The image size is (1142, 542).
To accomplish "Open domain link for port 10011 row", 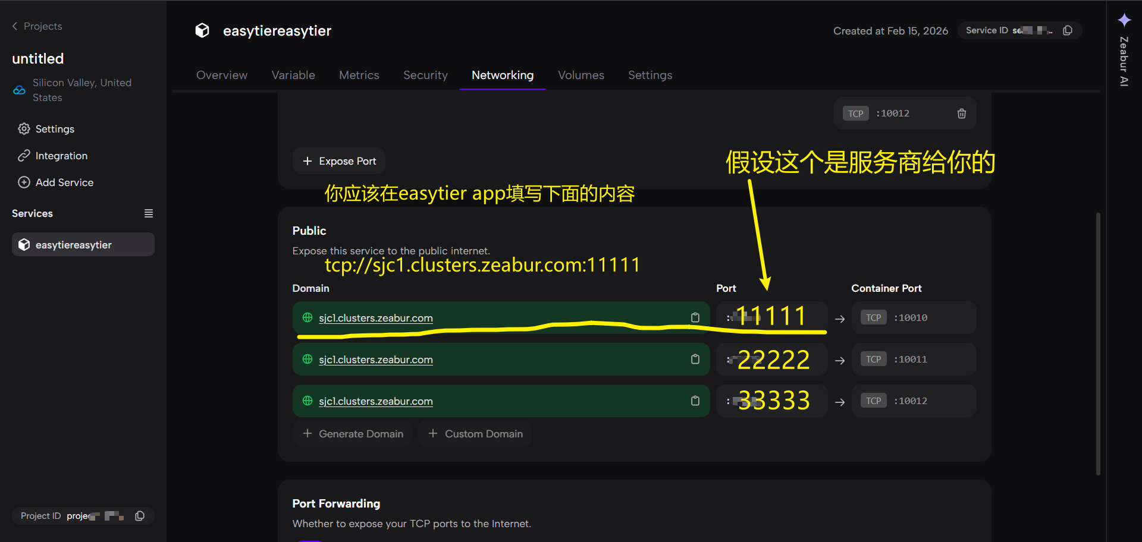I will (376, 360).
